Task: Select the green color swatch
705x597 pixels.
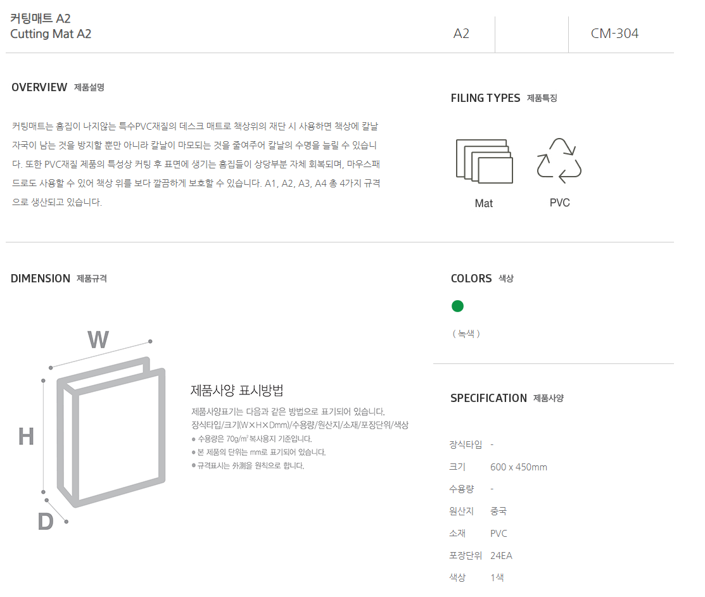Action: click(457, 306)
